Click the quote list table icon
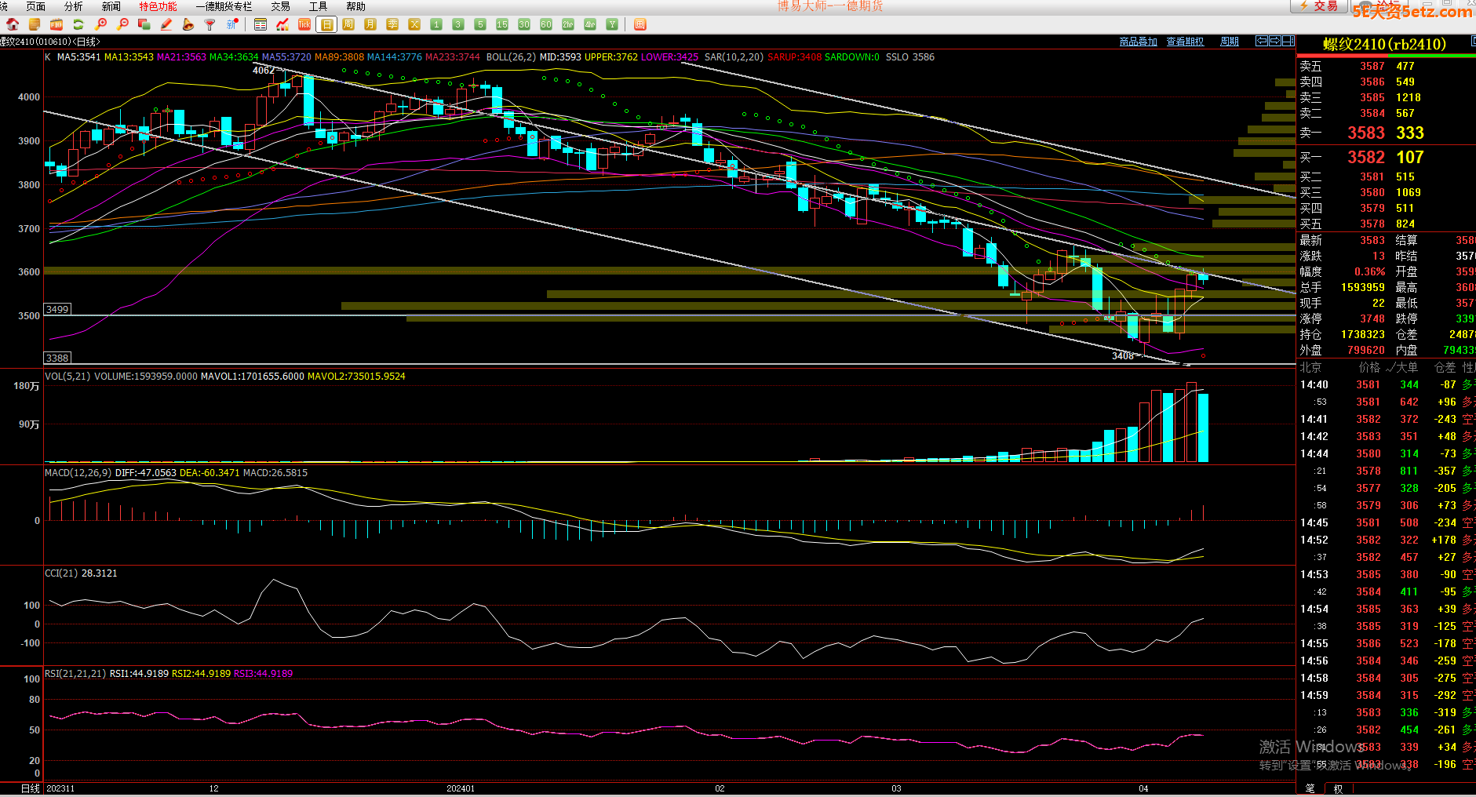This screenshot has height=797, width=1476. tap(261, 25)
